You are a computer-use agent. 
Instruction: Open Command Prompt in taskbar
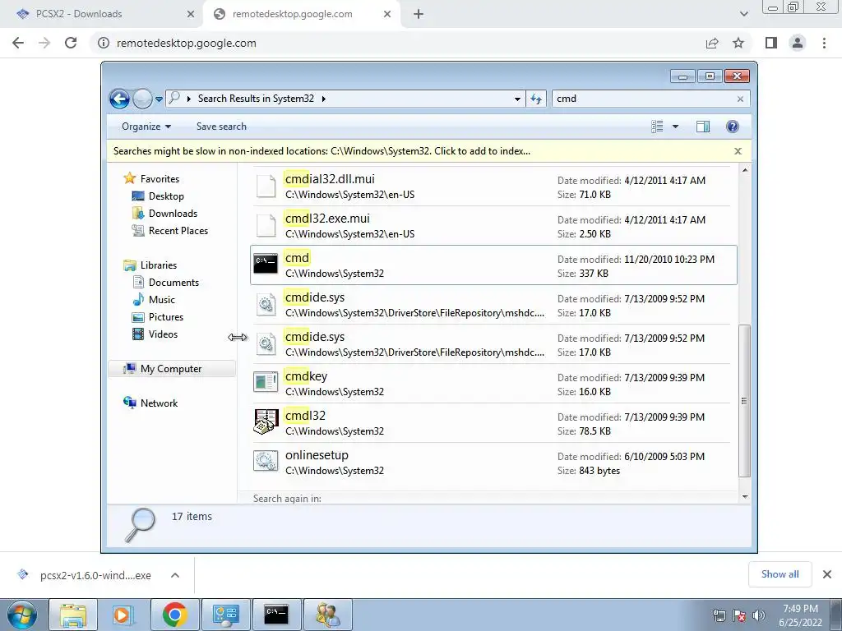pyautogui.click(x=276, y=615)
